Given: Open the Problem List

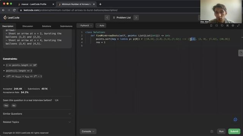Looking at the screenshot, I should tap(122, 18).
